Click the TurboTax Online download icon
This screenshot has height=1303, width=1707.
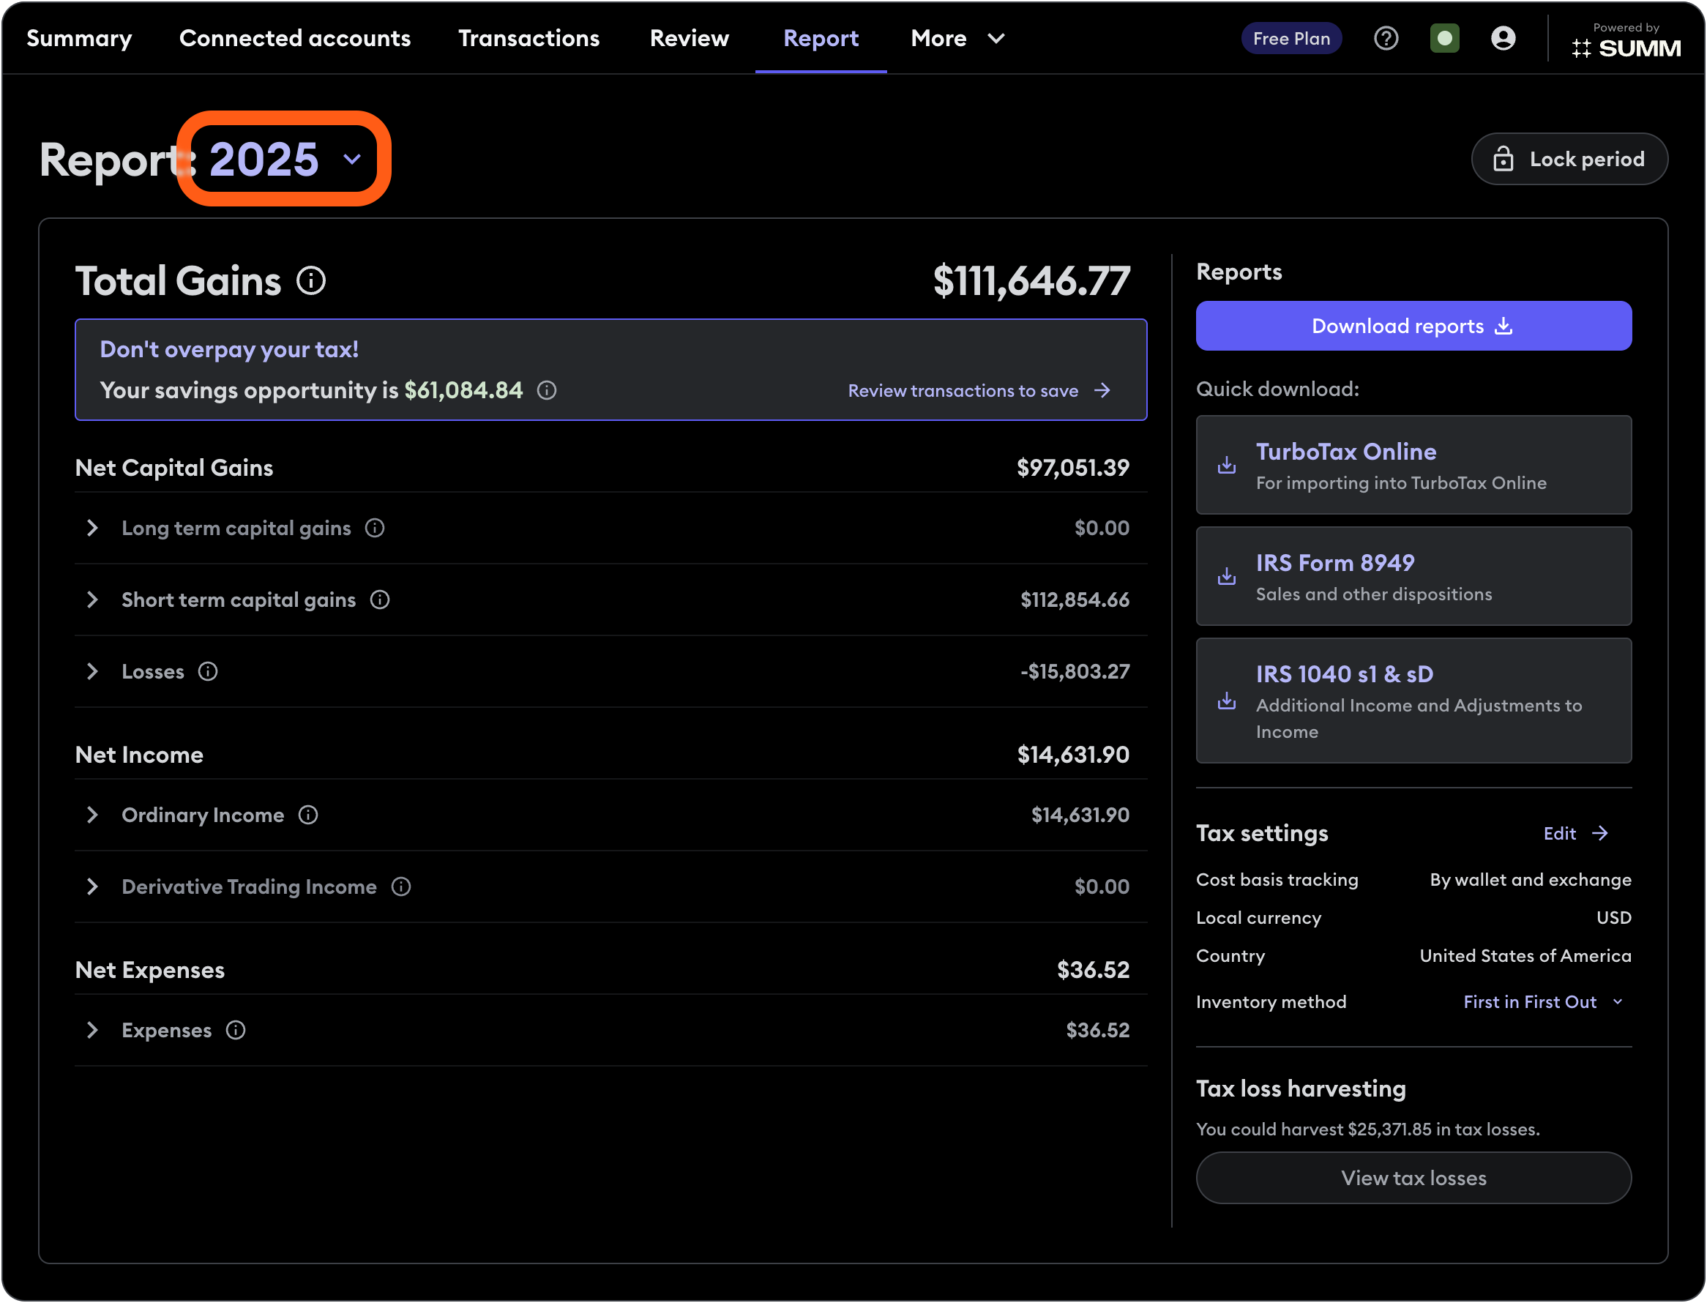(x=1226, y=465)
